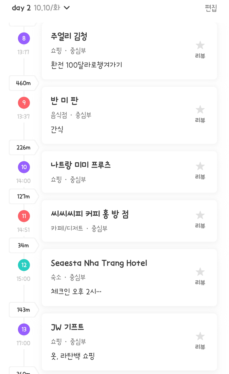Tap the star on 씨씨씨피 커피 홍 방 점

[x=200, y=215]
